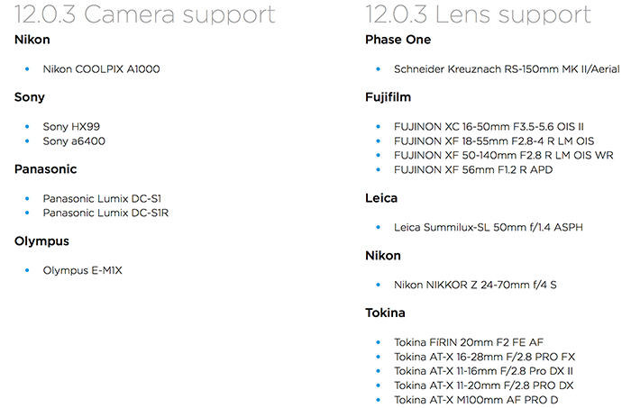Select the Schneider Kreuznach RS-150mm lens entry

(x=504, y=68)
